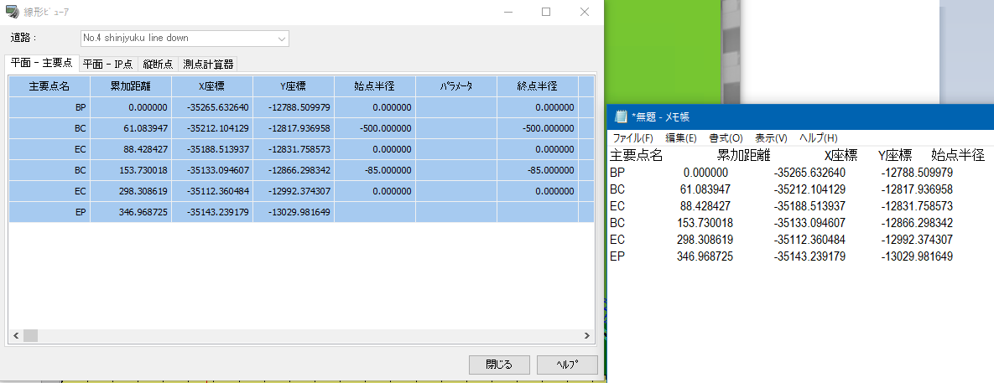
Task: Click the 線形ビューア window title icon
Action: pyautogui.click(x=12, y=11)
